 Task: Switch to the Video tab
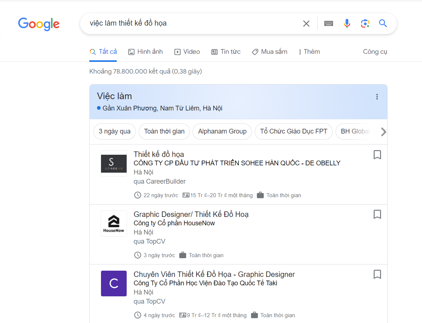(187, 52)
